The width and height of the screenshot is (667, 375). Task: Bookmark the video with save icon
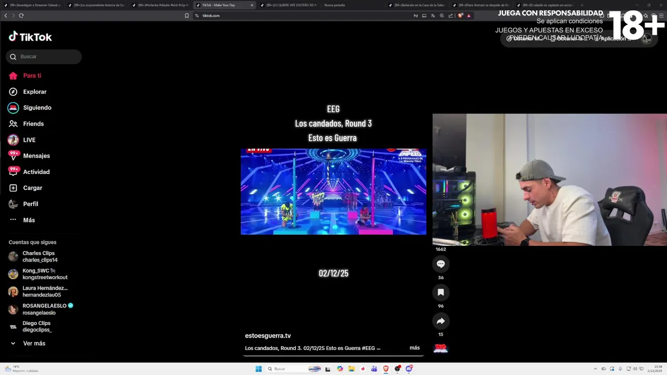[440, 293]
